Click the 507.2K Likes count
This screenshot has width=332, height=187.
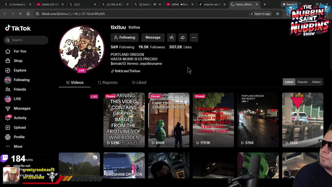tap(181, 47)
